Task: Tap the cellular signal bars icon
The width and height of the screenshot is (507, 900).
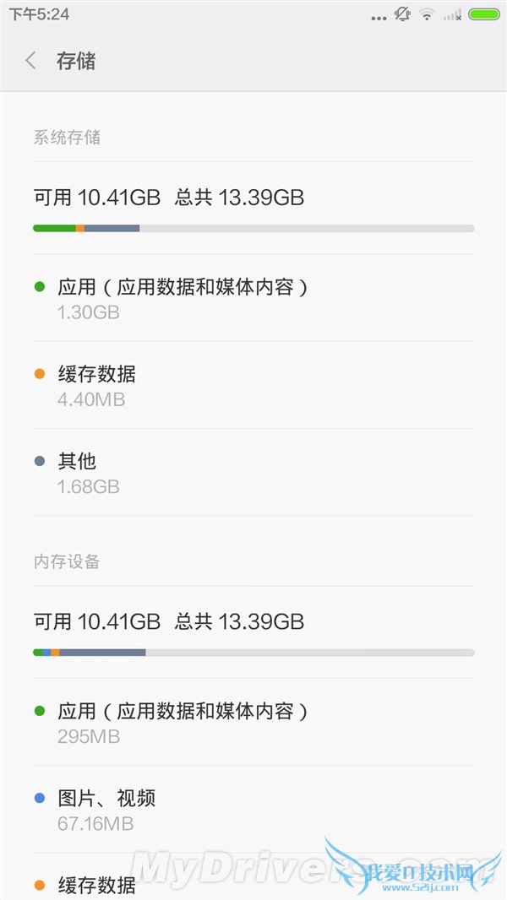Action: (453, 14)
